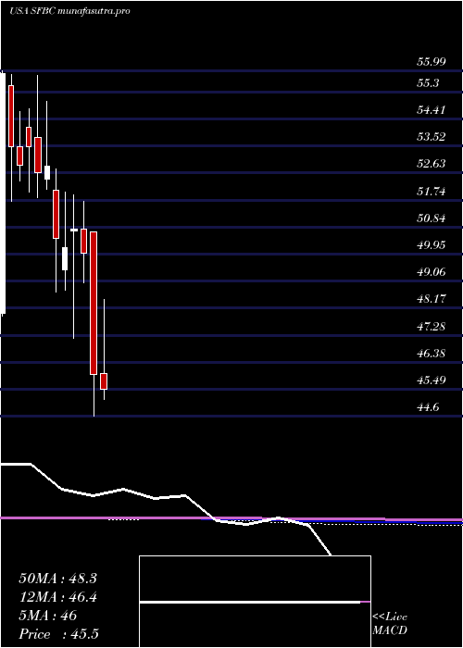Screen dimensions: 463x648
Task: Click the 12MA : 46.4 reading
Action: (57, 597)
